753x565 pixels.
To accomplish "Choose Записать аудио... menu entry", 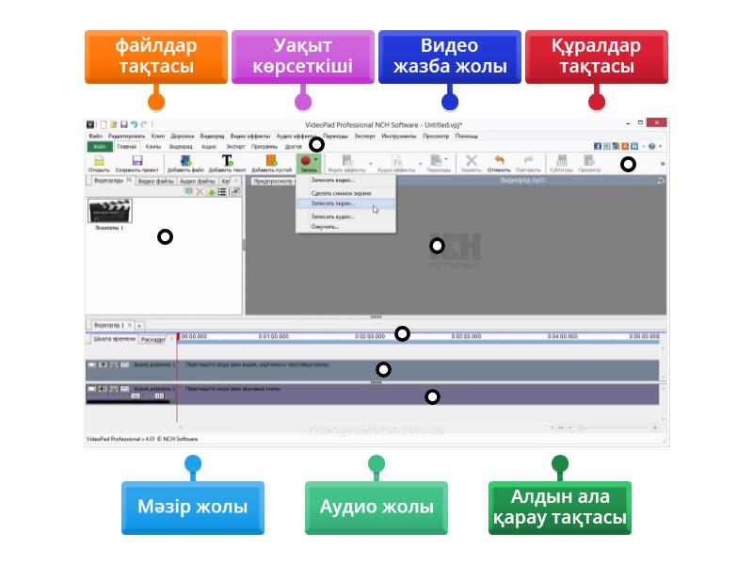I will 345,217.
